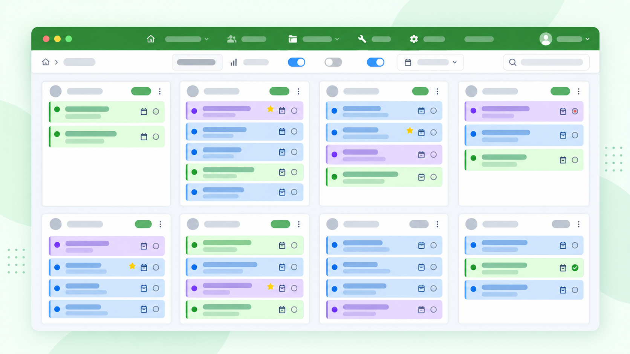The width and height of the screenshot is (630, 354).
Task: Open the account chevron next to the user avatar
Action: [587, 39]
